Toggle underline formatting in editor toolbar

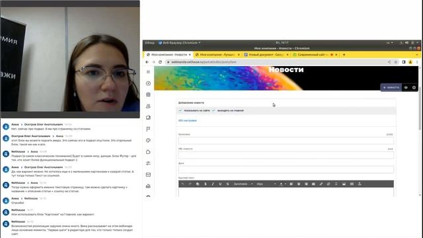[x=220, y=184]
